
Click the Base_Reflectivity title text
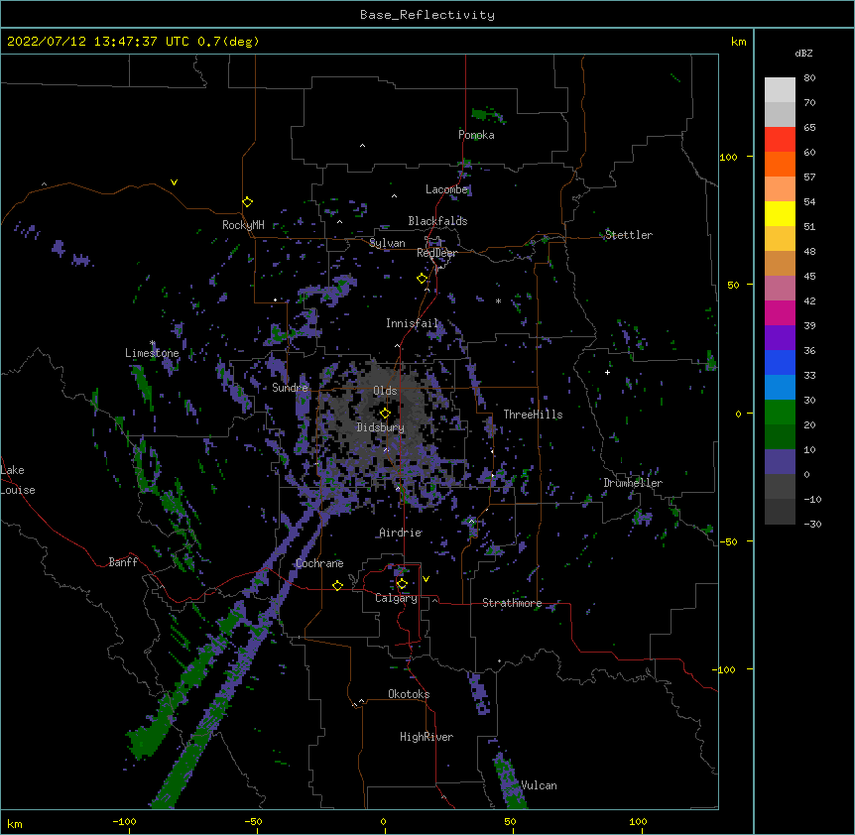(427, 15)
